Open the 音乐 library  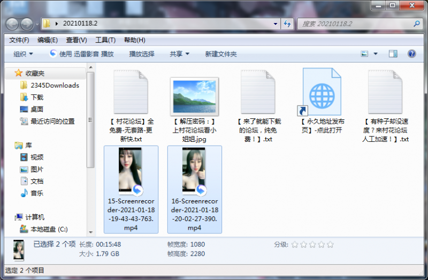[x=37, y=193]
